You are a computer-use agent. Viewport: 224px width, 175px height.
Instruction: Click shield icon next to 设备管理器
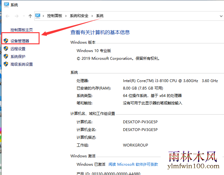tap(6, 41)
